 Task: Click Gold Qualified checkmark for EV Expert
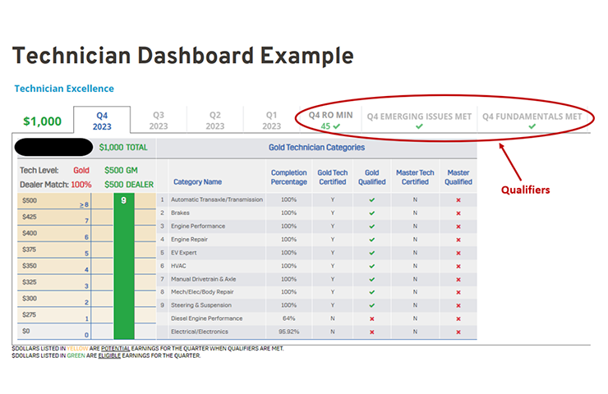click(371, 253)
